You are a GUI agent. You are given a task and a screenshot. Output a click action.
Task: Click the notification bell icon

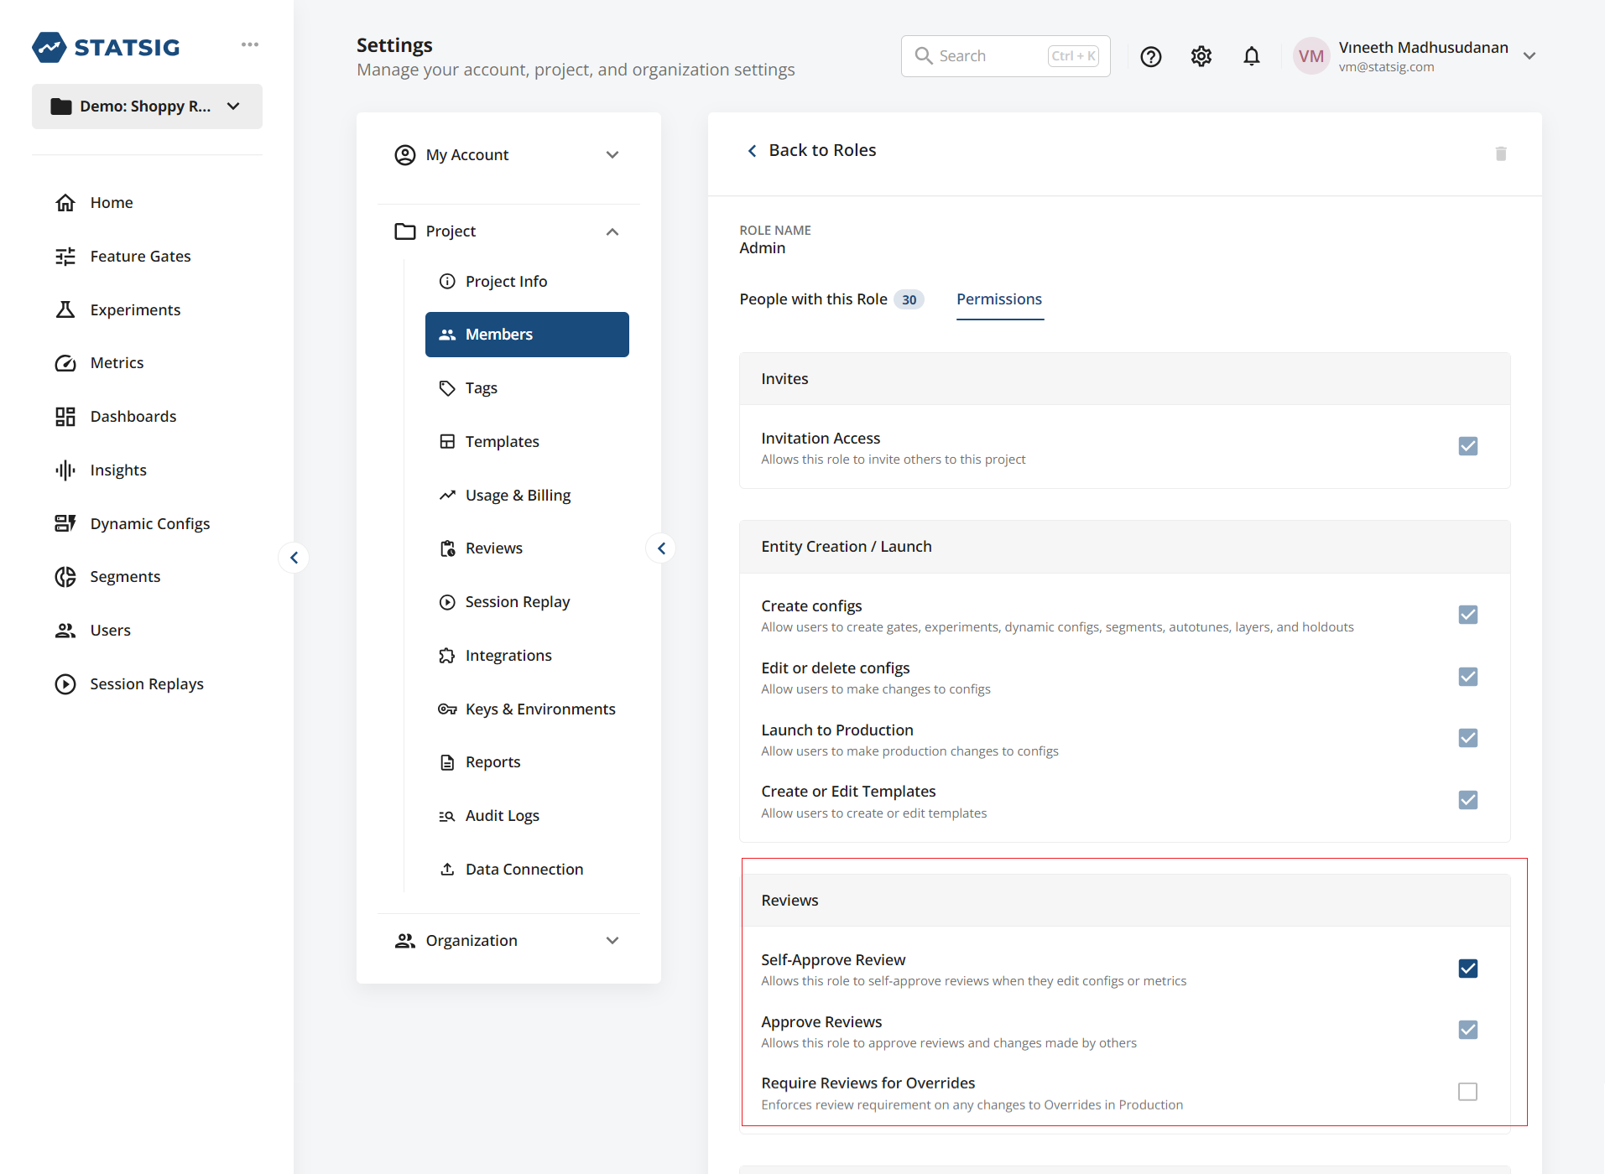tap(1251, 56)
